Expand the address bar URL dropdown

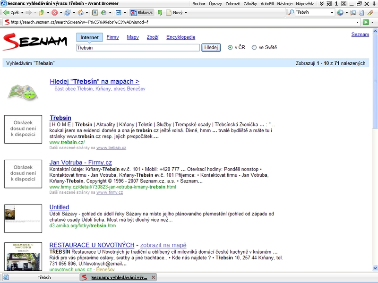coord(358,22)
